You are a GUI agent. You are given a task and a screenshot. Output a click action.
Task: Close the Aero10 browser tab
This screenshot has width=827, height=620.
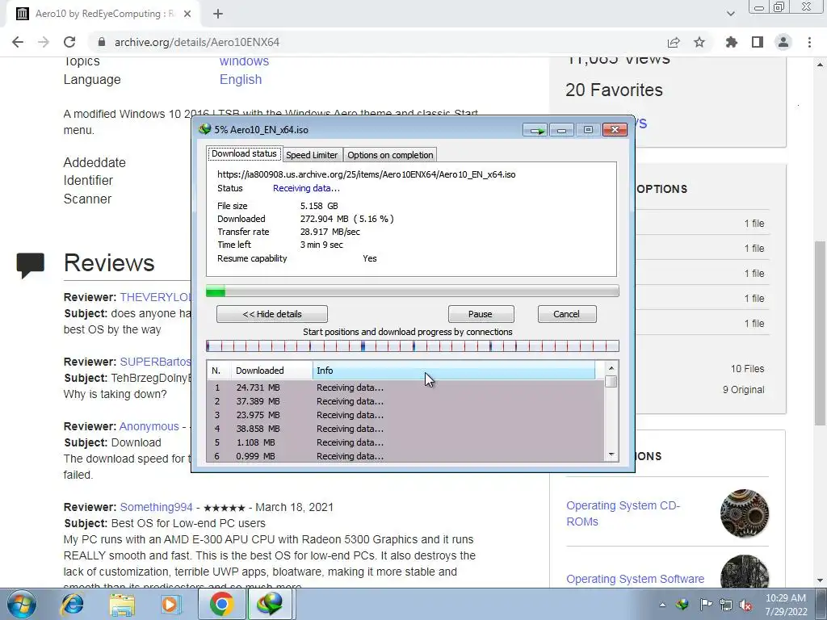click(187, 14)
